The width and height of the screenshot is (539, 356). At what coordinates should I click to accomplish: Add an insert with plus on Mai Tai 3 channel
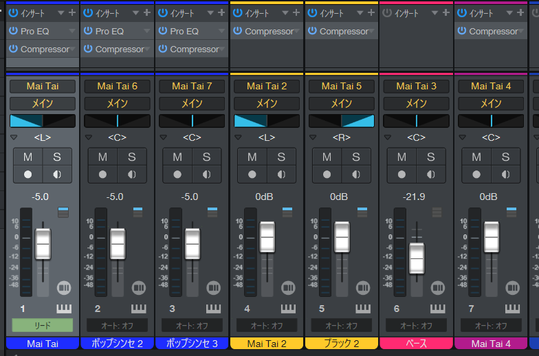[445, 12]
